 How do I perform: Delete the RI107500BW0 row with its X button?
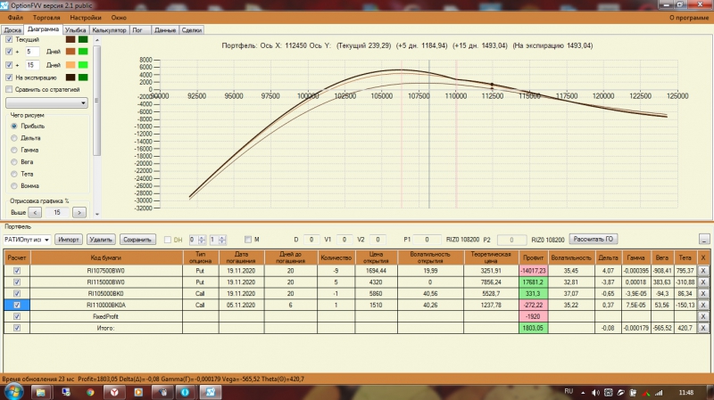point(703,271)
